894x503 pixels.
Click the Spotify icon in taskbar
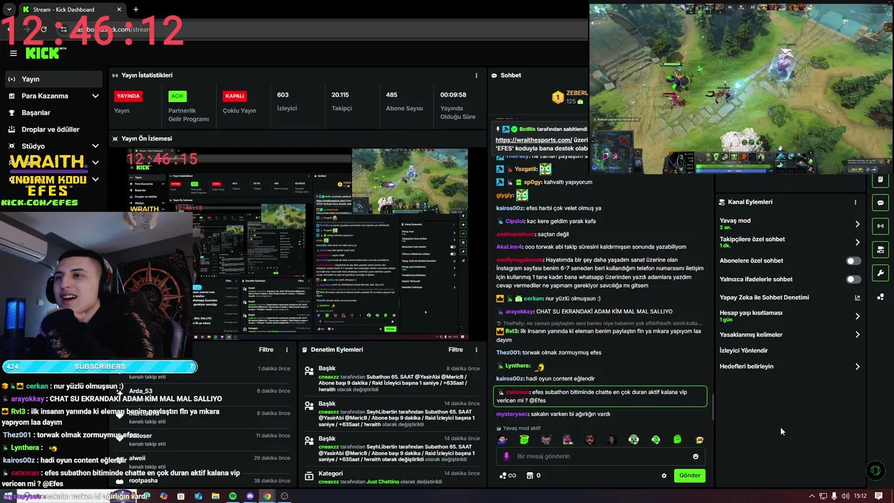coord(233,496)
